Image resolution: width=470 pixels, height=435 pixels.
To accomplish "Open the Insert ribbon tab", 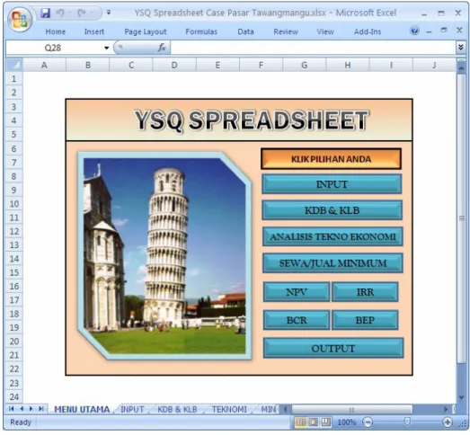I will coord(94,31).
